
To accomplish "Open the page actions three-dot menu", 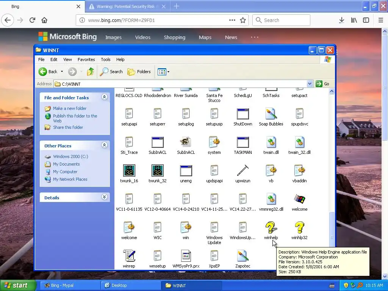I will tap(232, 20).
